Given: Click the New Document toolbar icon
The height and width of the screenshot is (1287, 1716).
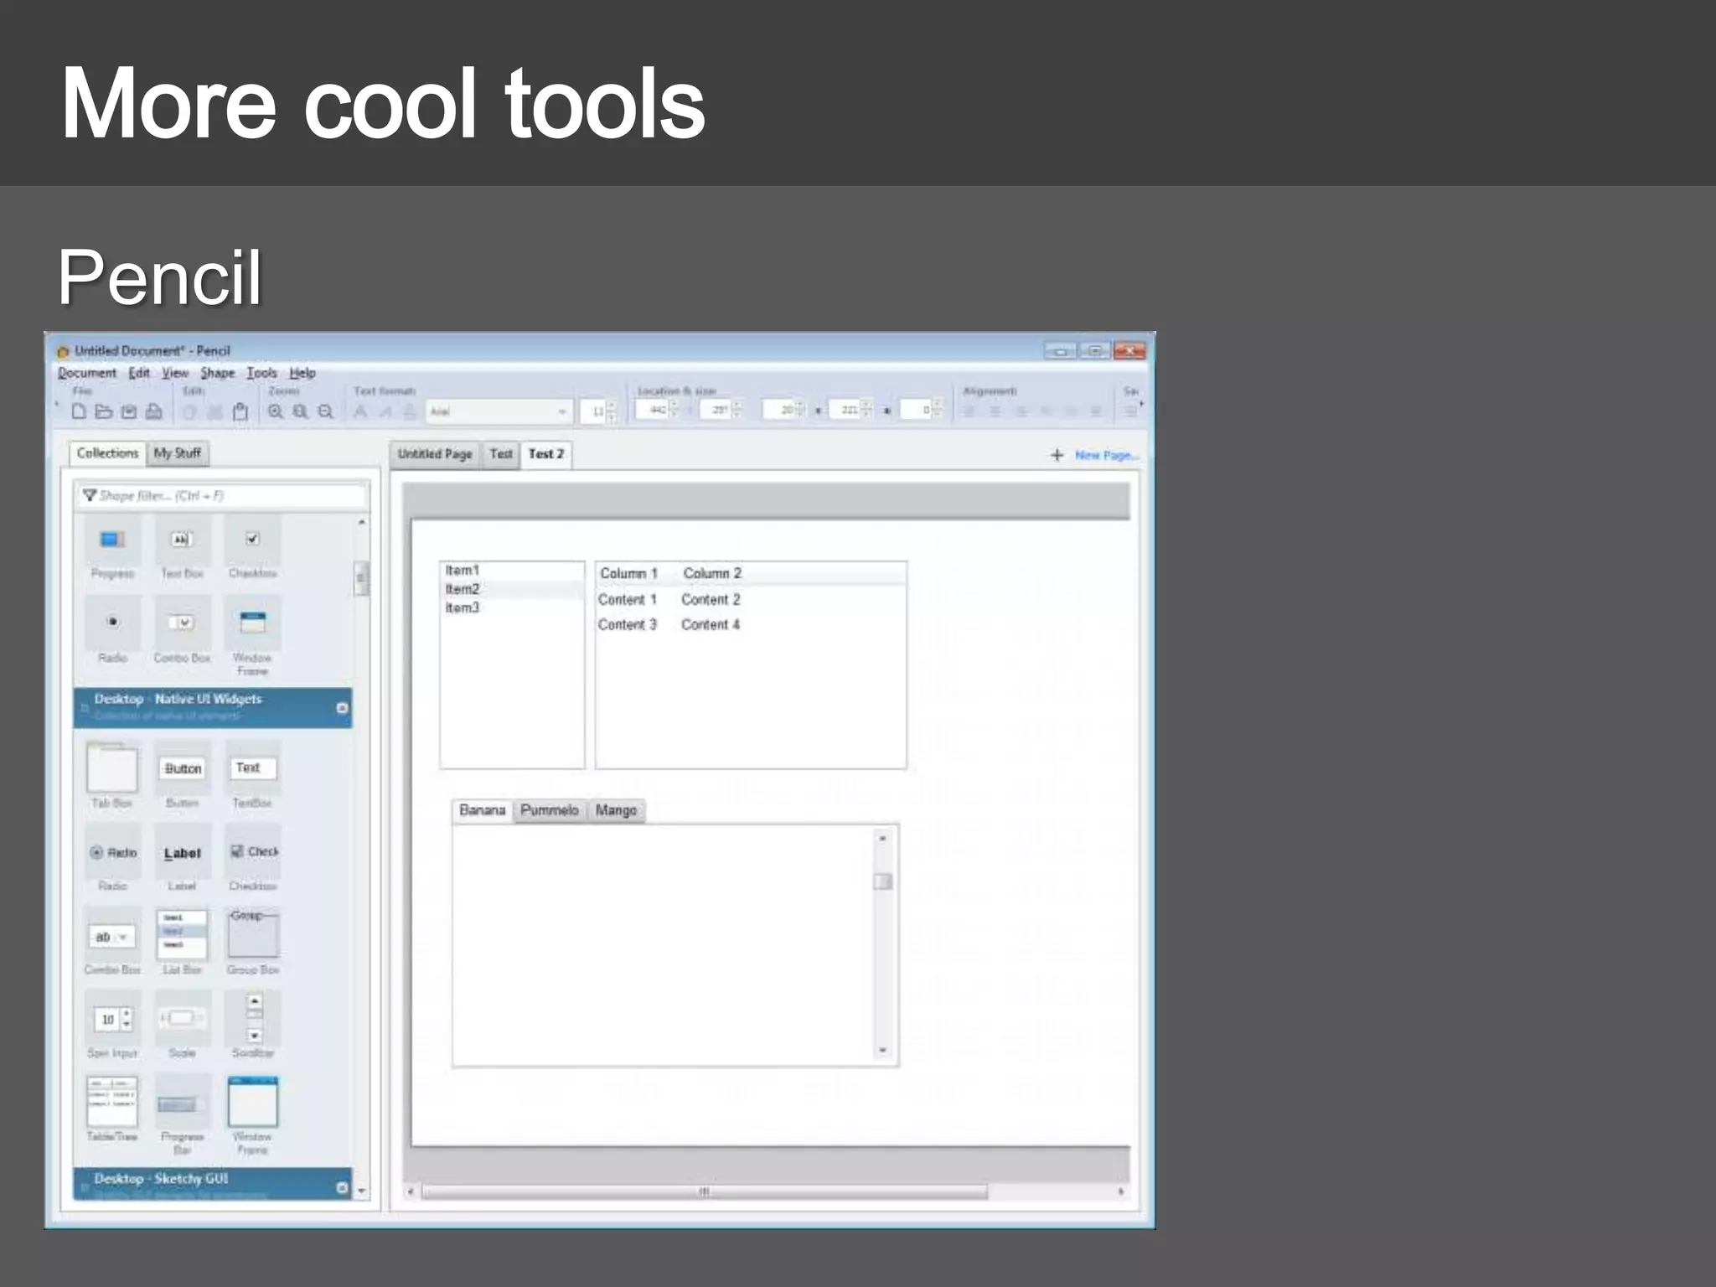Looking at the screenshot, I should click(x=79, y=411).
